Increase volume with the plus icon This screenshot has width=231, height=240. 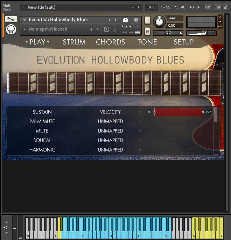pos(214,33)
